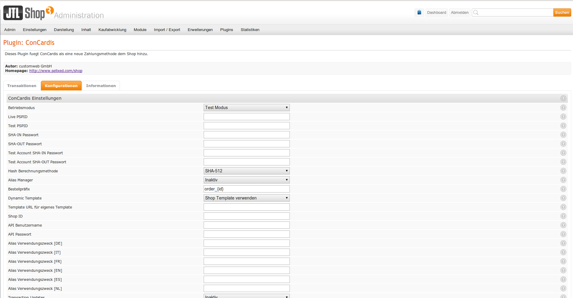
Task: Open the Betriebsmodus dropdown
Action: point(246,108)
